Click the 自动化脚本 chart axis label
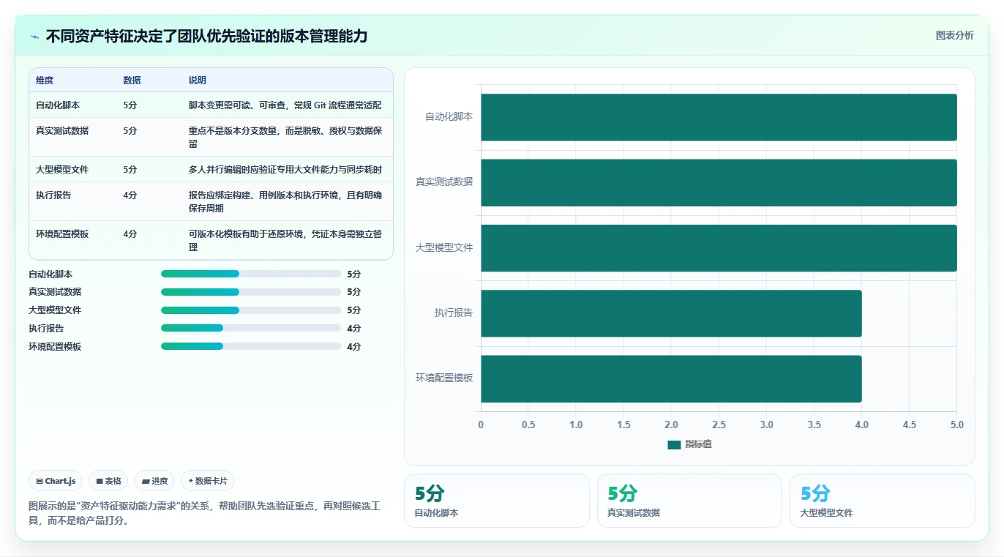The width and height of the screenshot is (1004, 557). pos(449,116)
